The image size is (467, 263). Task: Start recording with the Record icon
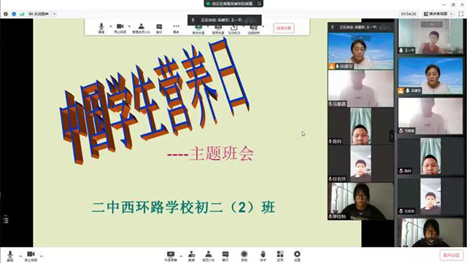click(x=244, y=256)
